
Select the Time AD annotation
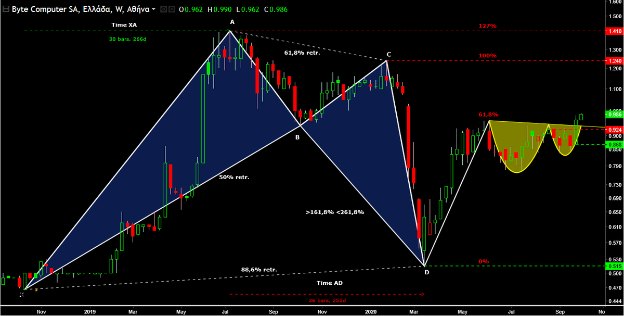[330, 283]
